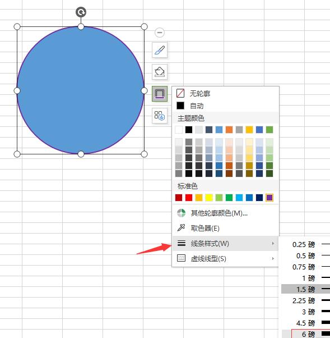Select the highlighted 1.5 磅 line weight
This screenshot has height=338, width=330.
pyautogui.click(x=306, y=289)
